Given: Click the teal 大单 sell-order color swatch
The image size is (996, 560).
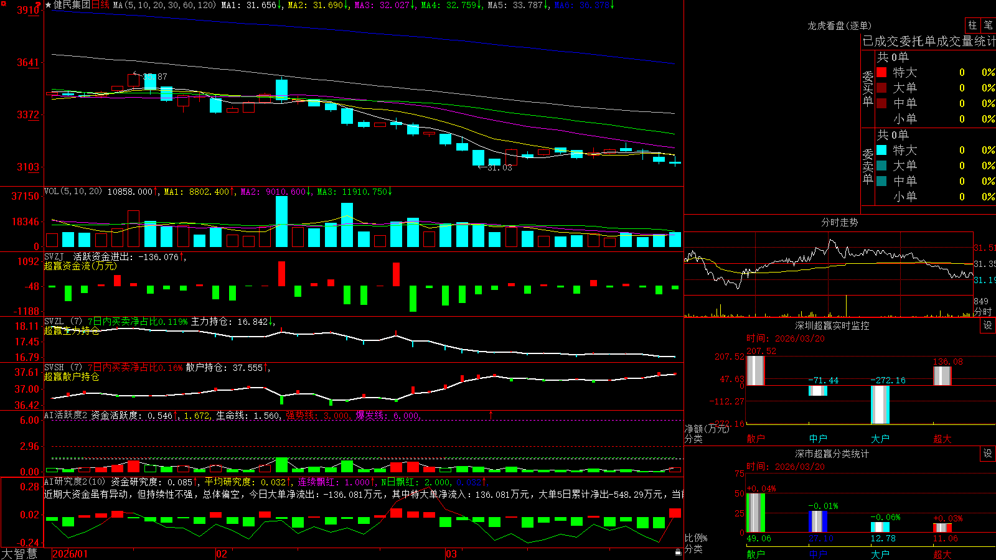Looking at the screenshot, I should click(881, 166).
